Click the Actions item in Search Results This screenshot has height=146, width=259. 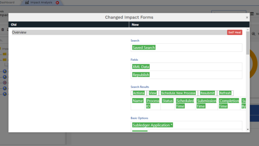[138, 93]
